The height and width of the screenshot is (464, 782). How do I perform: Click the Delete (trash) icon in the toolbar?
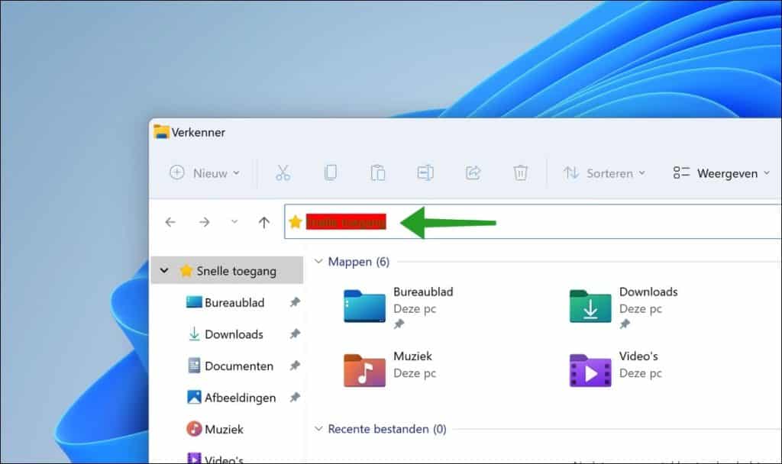click(521, 173)
